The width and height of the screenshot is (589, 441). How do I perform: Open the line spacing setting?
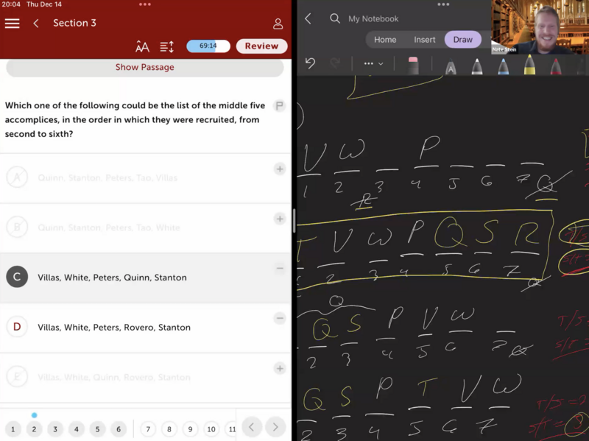167,46
